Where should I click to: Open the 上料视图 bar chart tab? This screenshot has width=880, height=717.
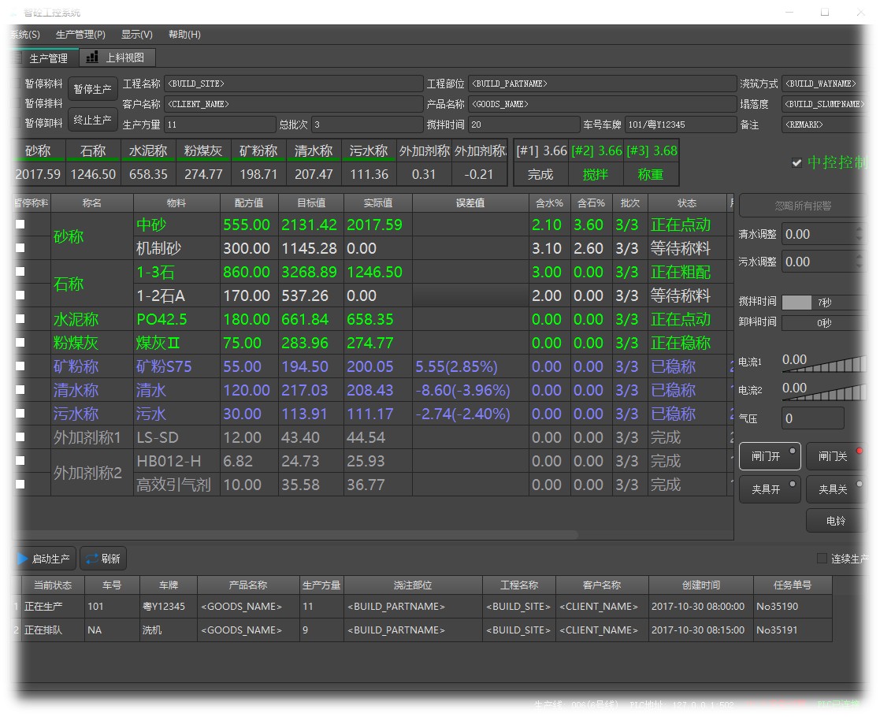(x=117, y=58)
